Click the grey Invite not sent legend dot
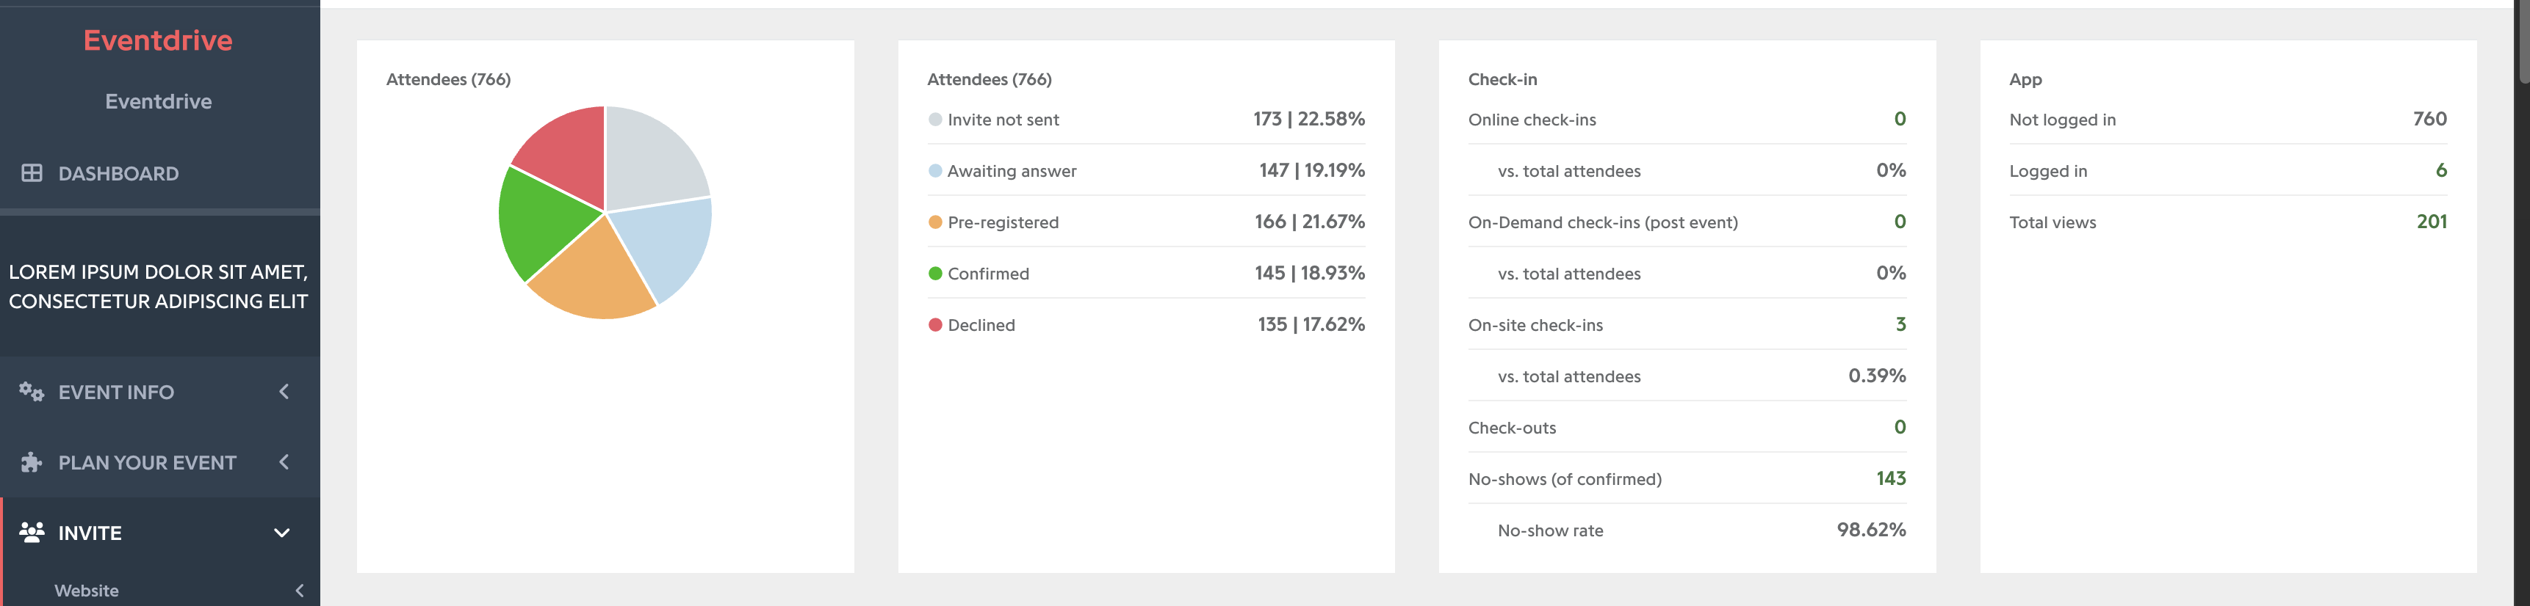 tap(935, 120)
